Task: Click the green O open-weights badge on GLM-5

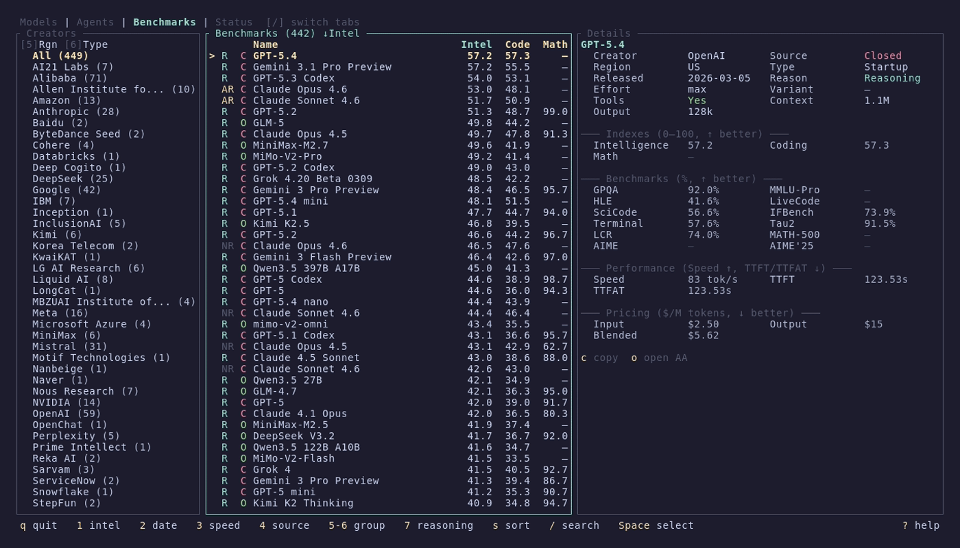Action: tap(242, 122)
